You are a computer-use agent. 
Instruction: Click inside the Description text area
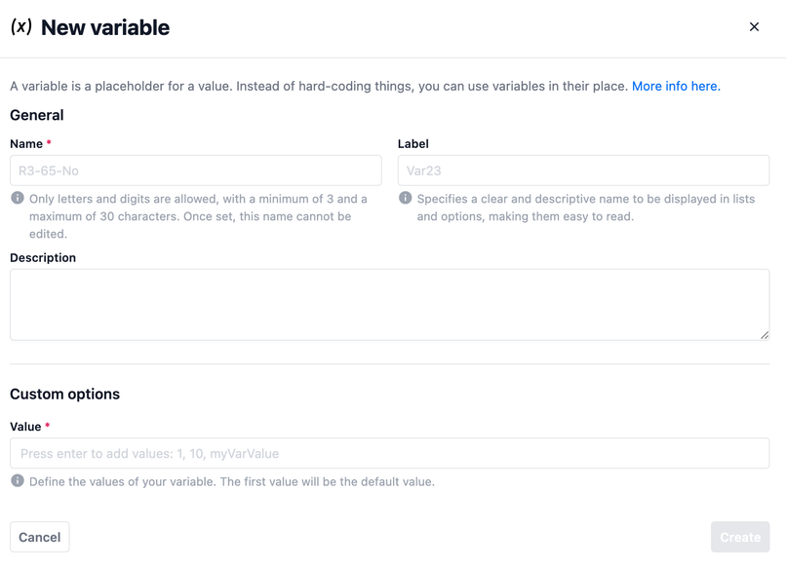click(x=389, y=304)
